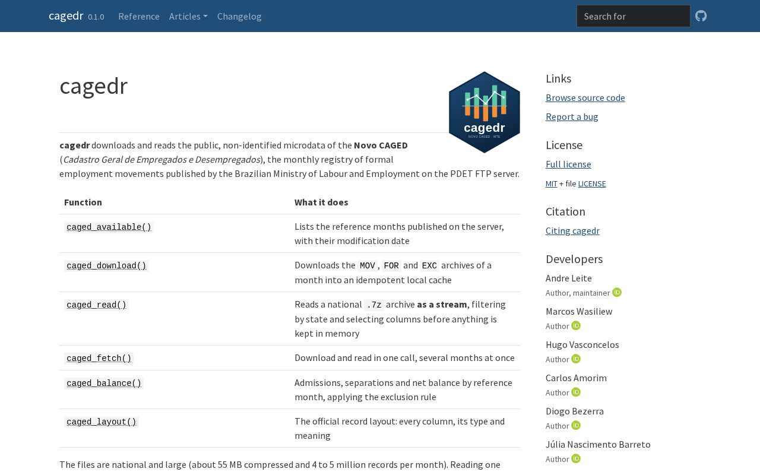The height and width of the screenshot is (475, 760).
Task: Click the name Hugo Vasconcelos
Action: click(582, 344)
